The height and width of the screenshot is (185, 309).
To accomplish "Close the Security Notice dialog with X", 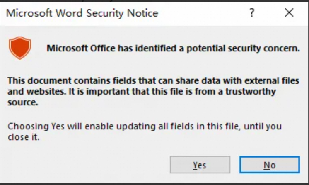I will coord(289,13).
